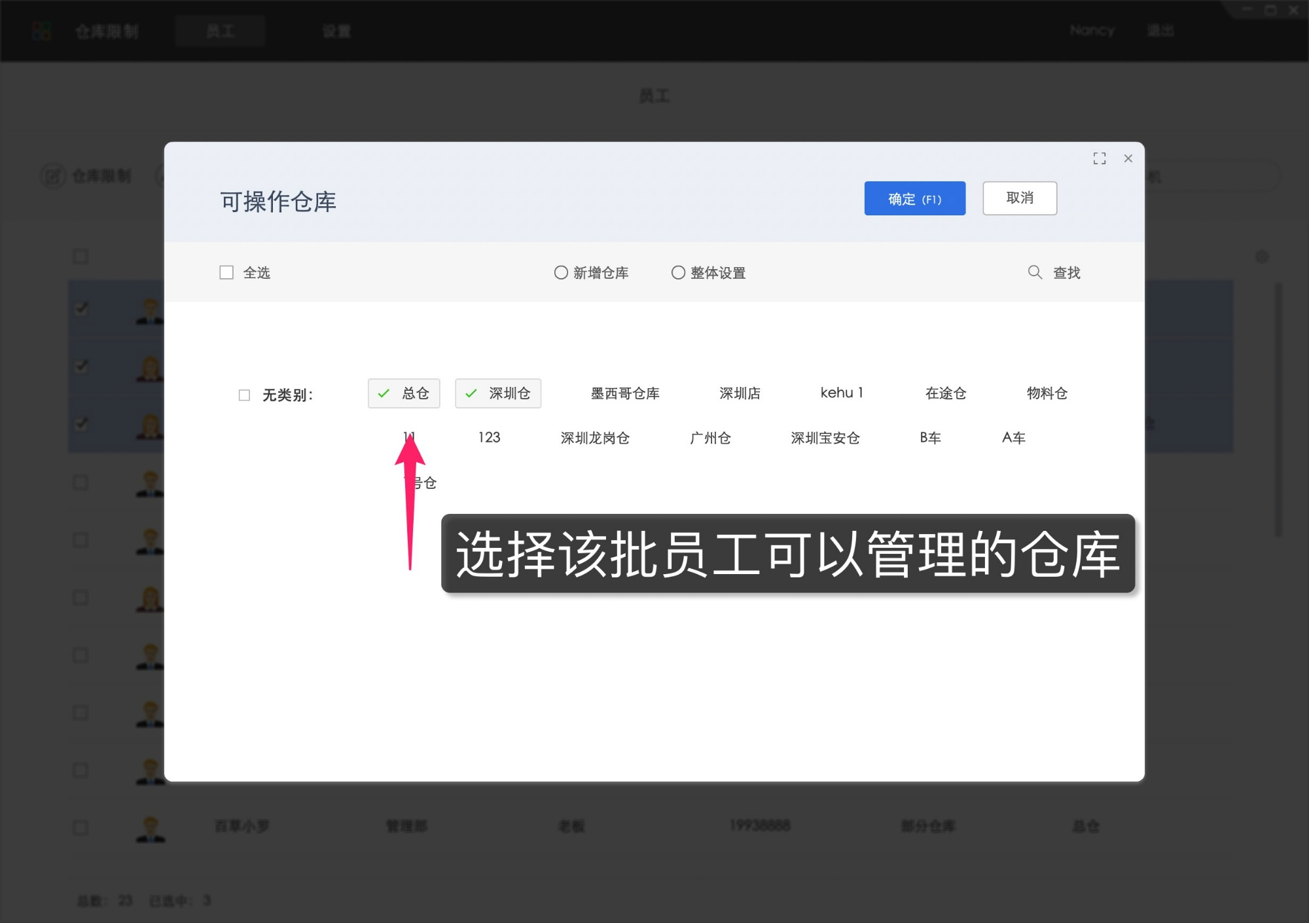Click the avatar of 百草小罗
The image size is (1309, 923).
[x=151, y=827]
